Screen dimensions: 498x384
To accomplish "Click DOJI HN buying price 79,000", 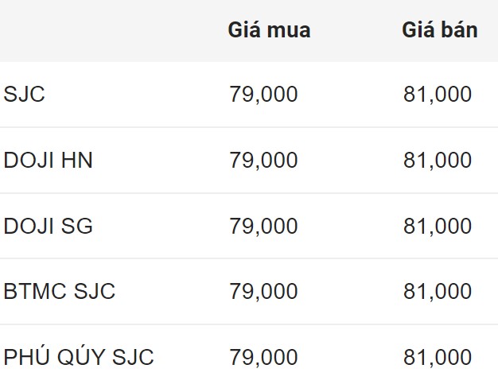I will point(263,161).
